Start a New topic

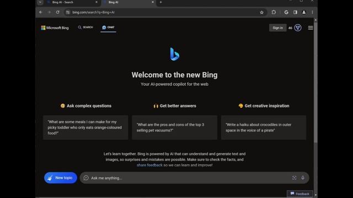(61, 178)
